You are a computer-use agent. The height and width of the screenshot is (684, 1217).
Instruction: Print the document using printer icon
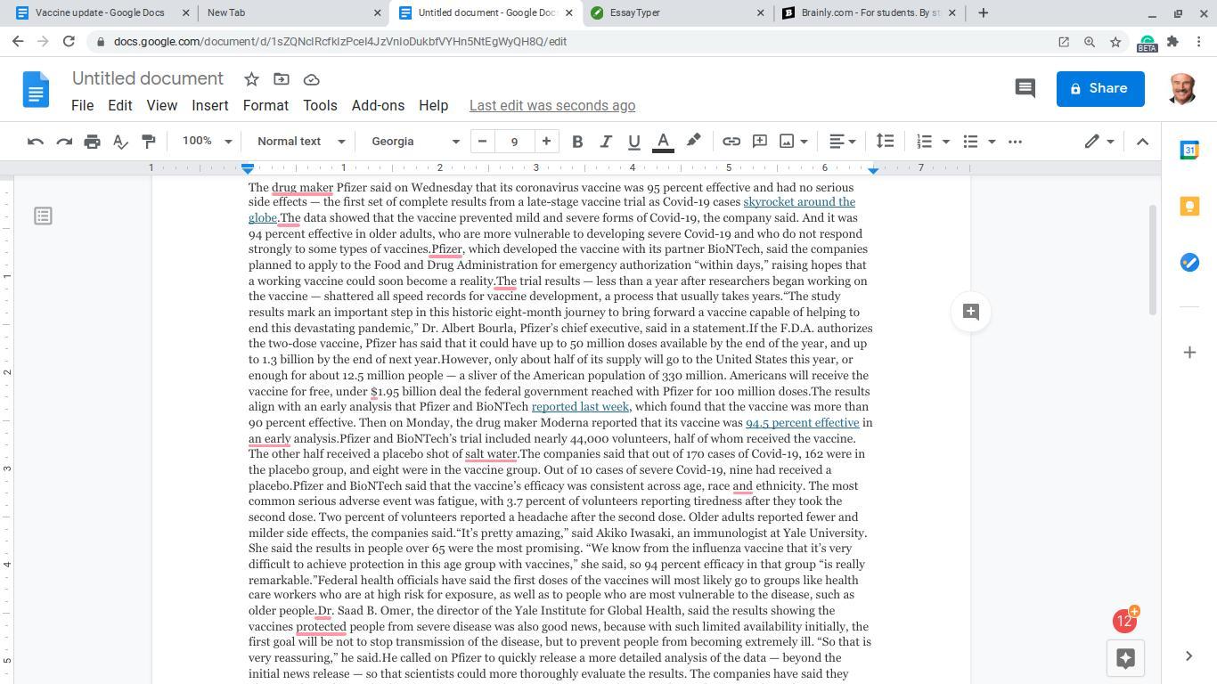[92, 142]
